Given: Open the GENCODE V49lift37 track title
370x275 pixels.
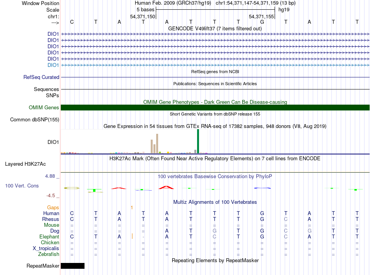Looking at the screenshot, I should [x=215, y=28].
